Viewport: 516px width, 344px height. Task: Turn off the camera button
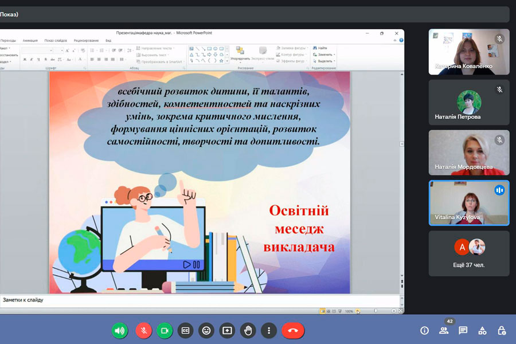pyautogui.click(x=165, y=330)
